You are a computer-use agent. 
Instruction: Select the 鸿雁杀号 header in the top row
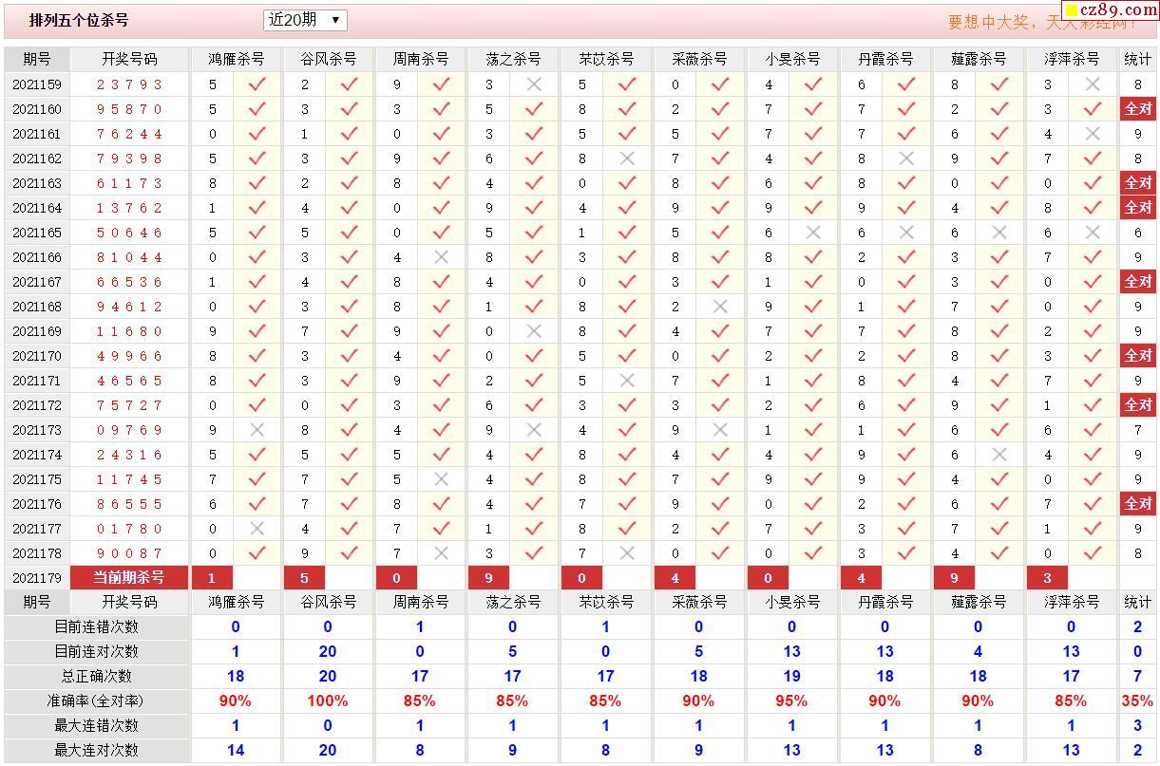[x=237, y=59]
